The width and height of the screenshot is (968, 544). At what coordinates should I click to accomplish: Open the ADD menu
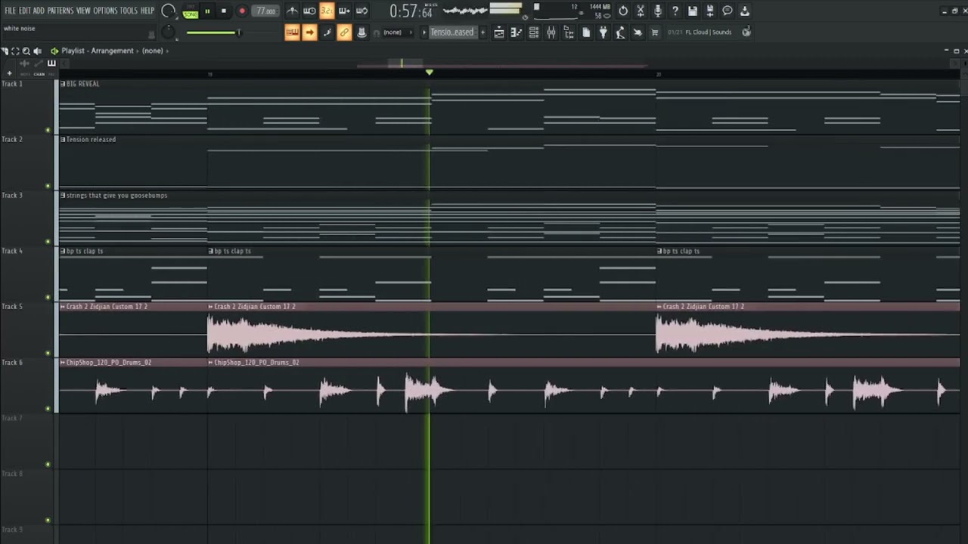39,11
